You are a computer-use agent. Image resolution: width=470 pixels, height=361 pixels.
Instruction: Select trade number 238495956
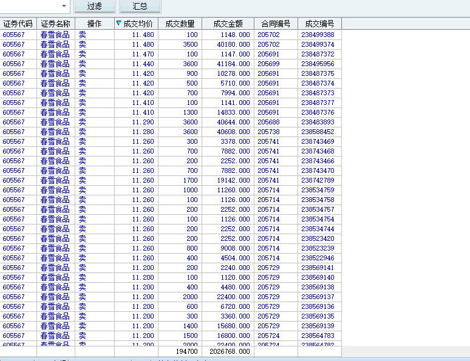pos(318,64)
